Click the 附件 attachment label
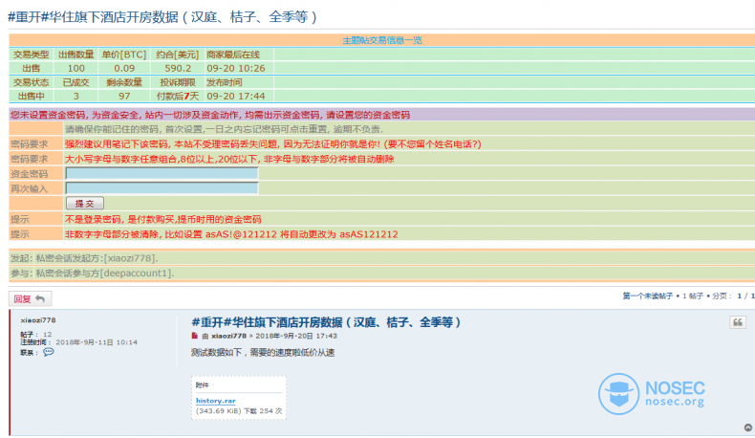Image resolution: width=755 pixels, height=438 pixels. 203,385
